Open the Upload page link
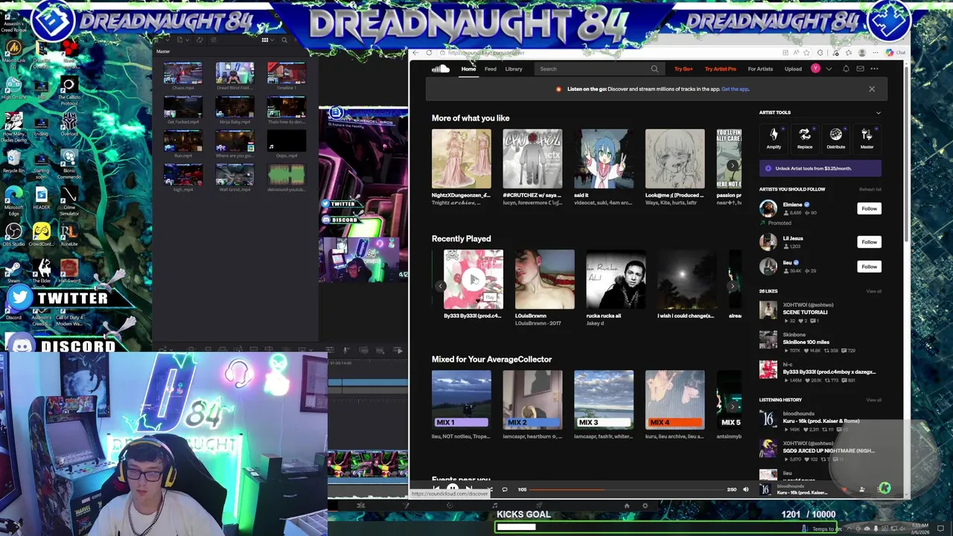This screenshot has height=536, width=953. coord(793,69)
